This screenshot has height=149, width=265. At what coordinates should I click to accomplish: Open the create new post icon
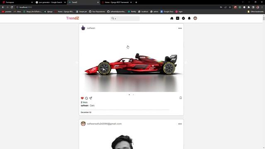(x=178, y=18)
